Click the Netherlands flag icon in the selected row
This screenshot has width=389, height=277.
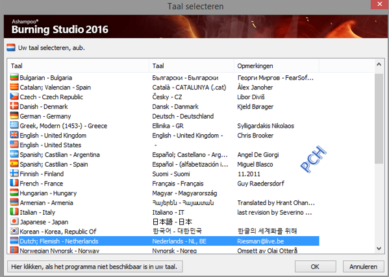tap(14, 241)
